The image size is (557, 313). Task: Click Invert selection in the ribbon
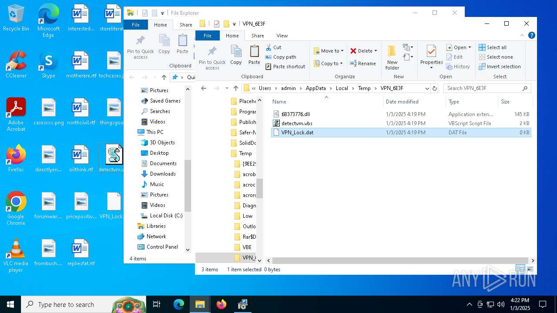[500, 67]
